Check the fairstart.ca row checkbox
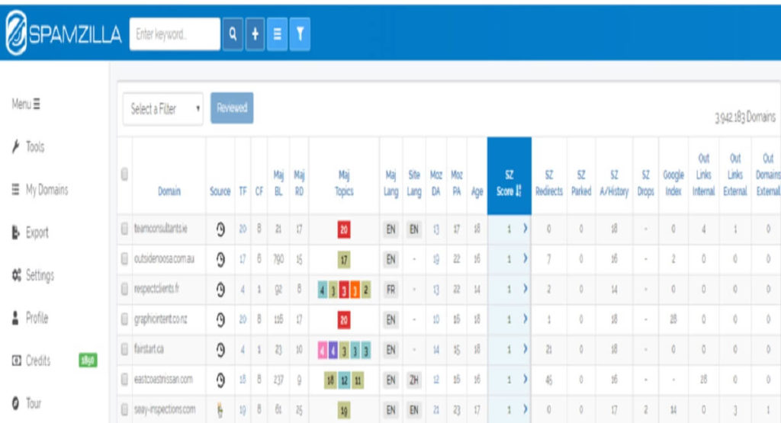Screen dimensions: 781x423 tap(124, 349)
